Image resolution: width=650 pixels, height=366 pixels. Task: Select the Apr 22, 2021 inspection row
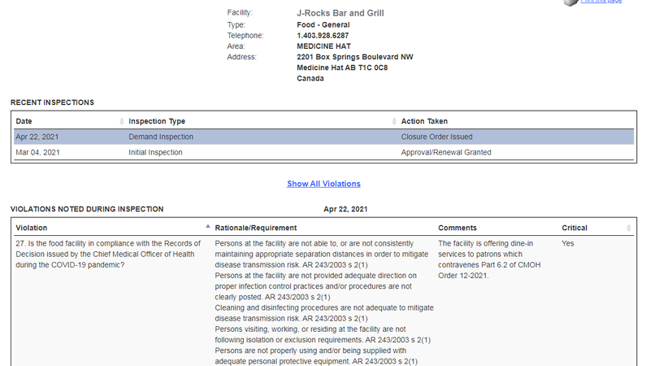click(323, 137)
